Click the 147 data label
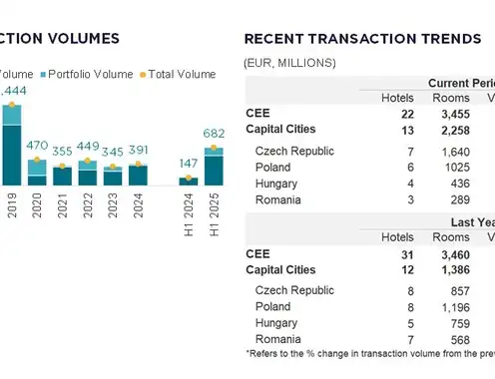 [x=189, y=164]
